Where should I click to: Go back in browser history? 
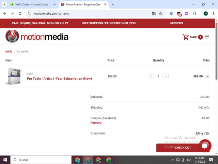click(5, 14)
